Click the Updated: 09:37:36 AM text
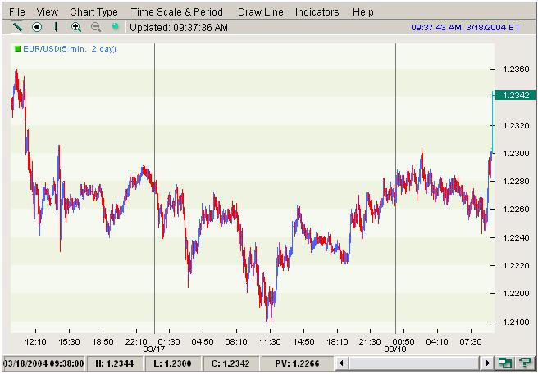The height and width of the screenshot is (374, 538). (x=179, y=27)
